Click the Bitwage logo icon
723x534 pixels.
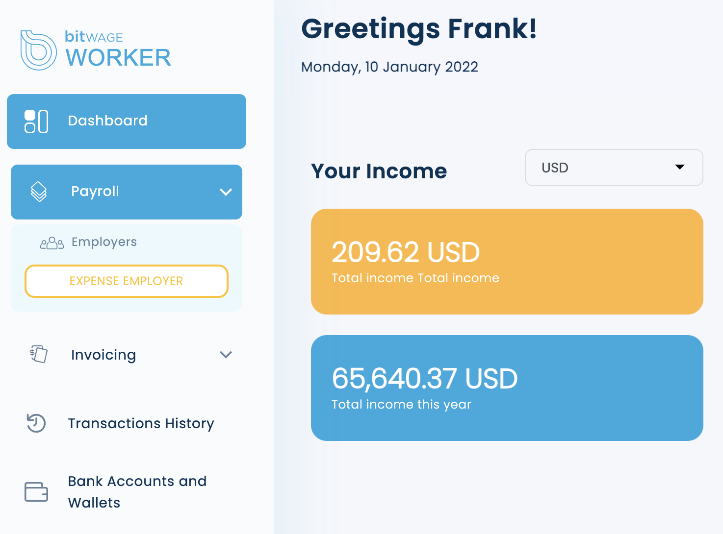coord(38,50)
